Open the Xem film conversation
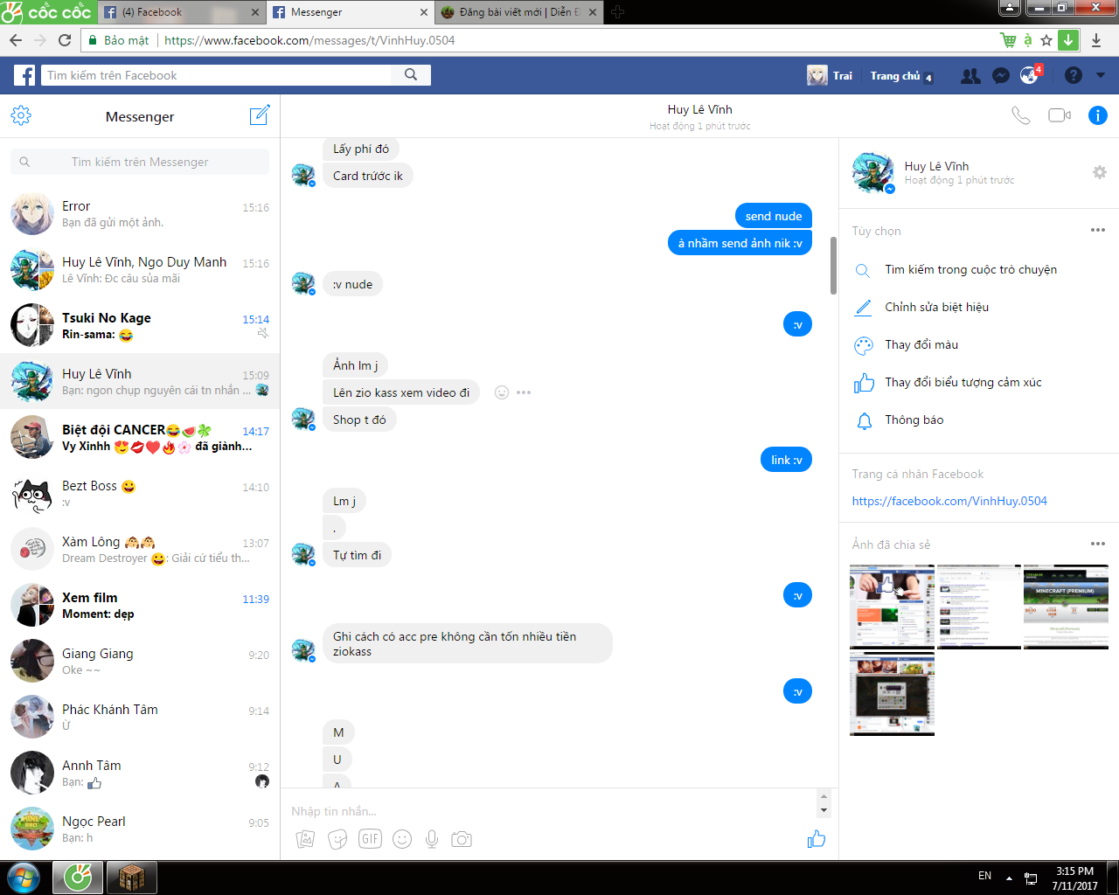The image size is (1119, 895). point(140,606)
